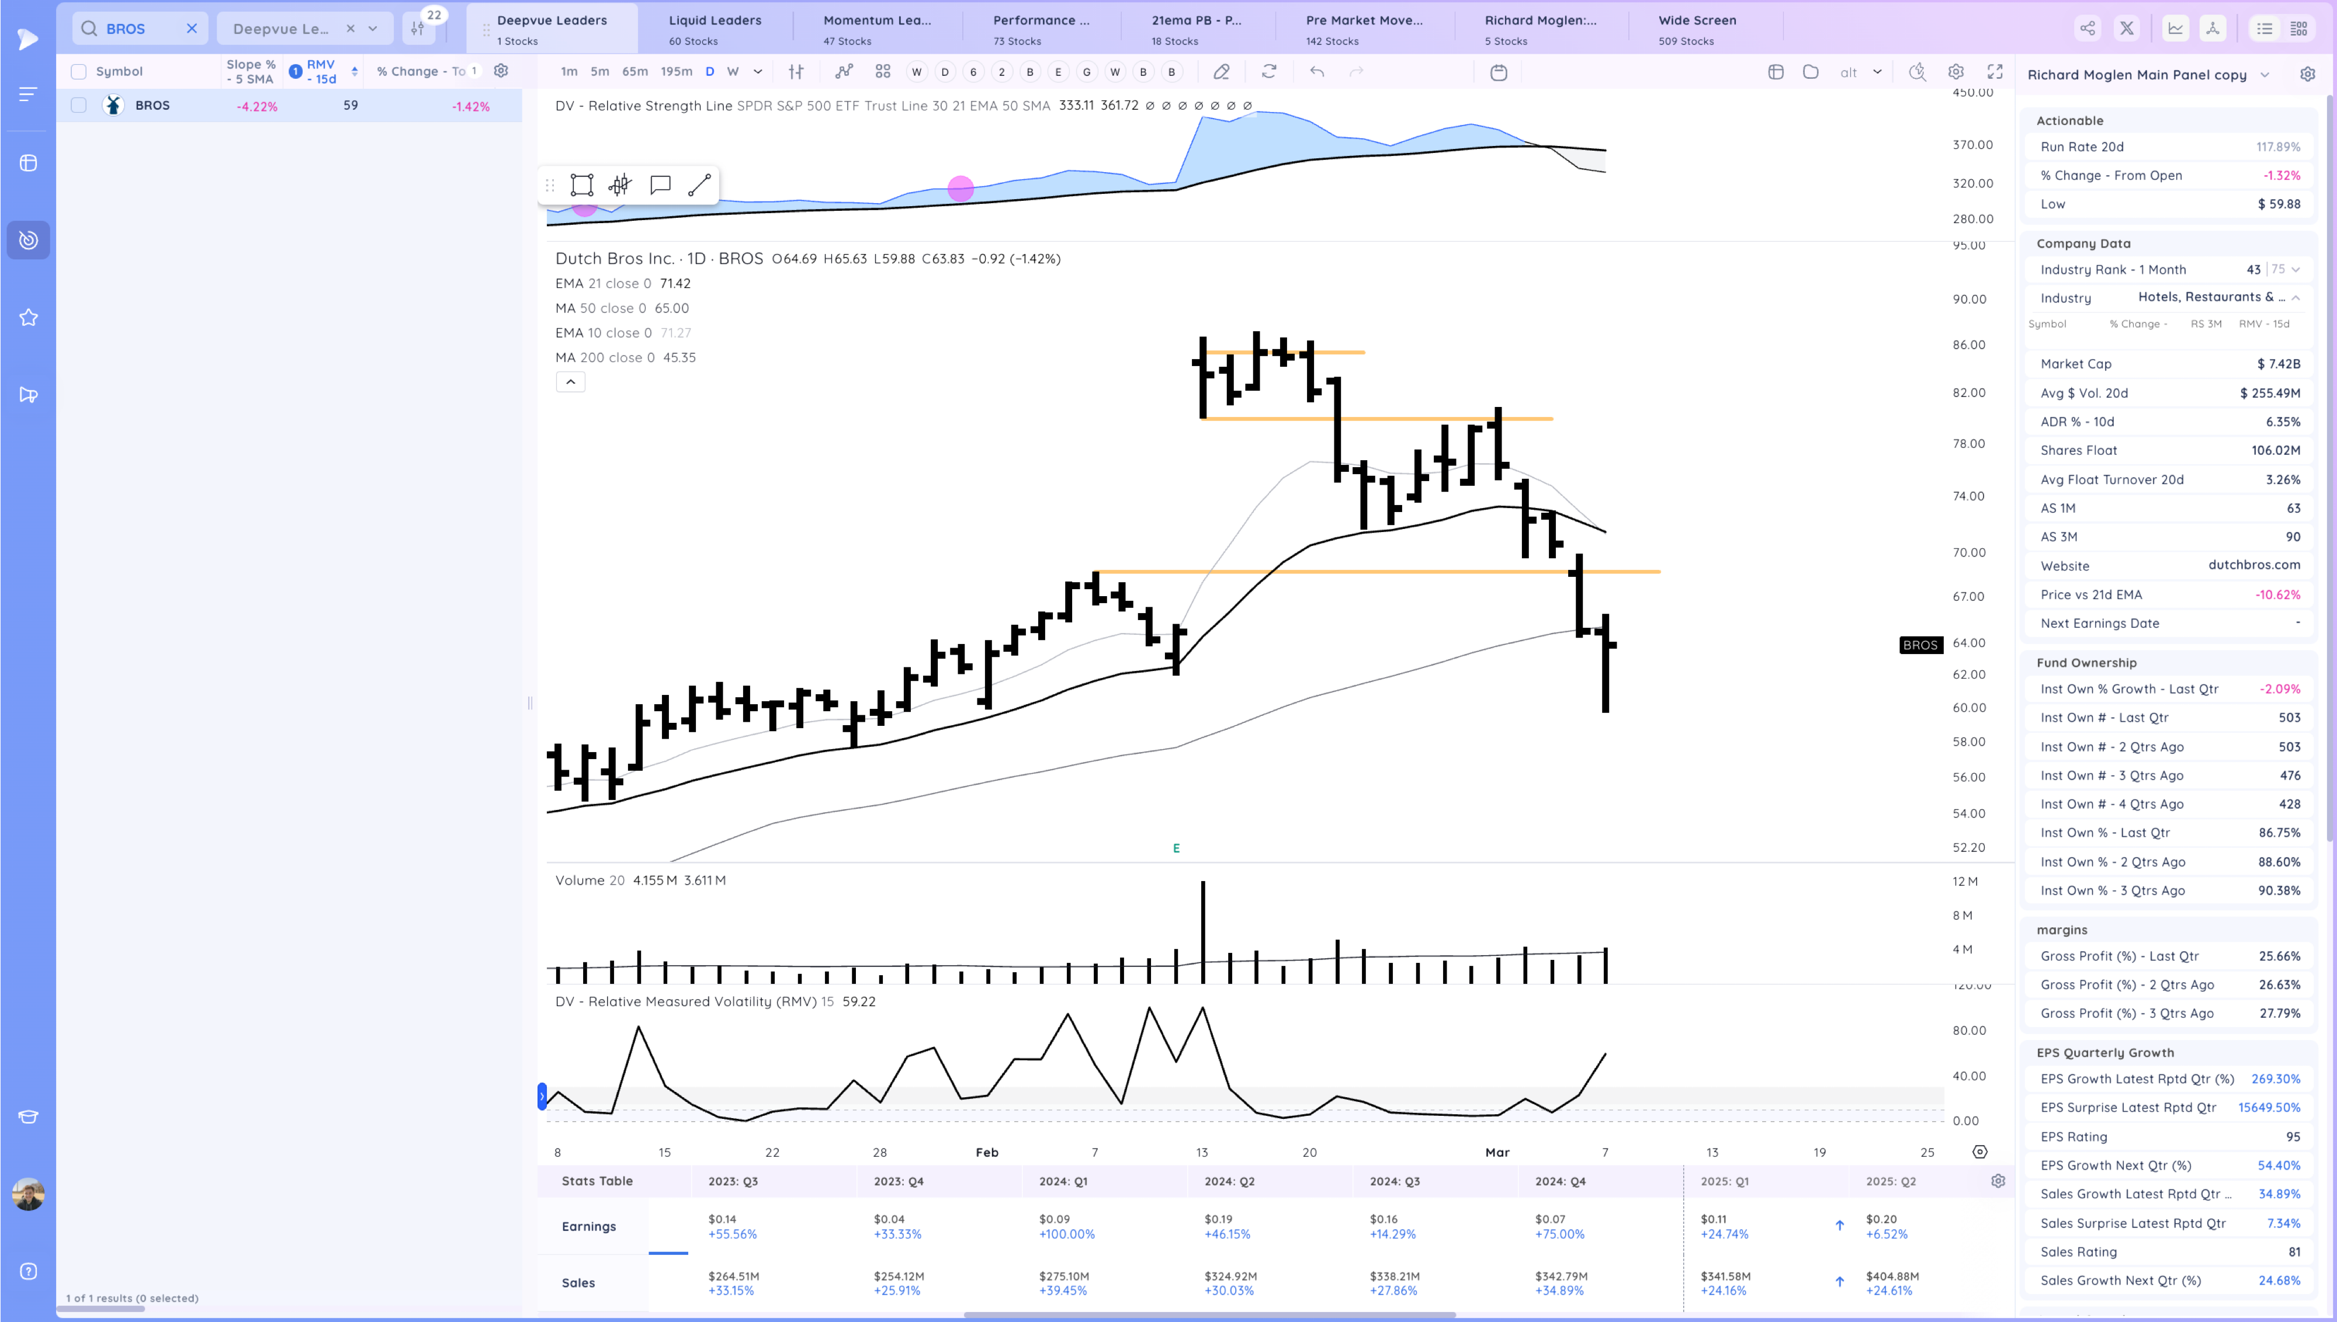2337x1322 pixels.
Task: Sort by the RMV - 15d column
Action: (x=321, y=71)
